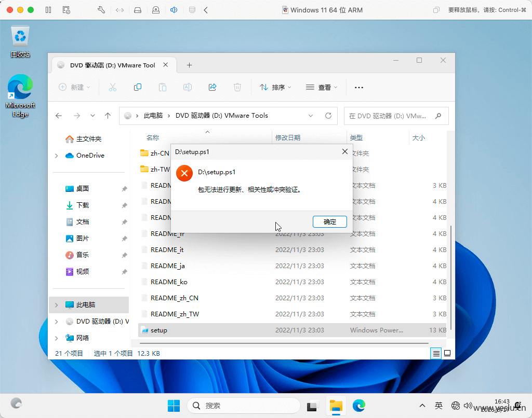Viewport: 532px width, 418px height.
Task: Open the Windows Start button
Action: (174, 406)
